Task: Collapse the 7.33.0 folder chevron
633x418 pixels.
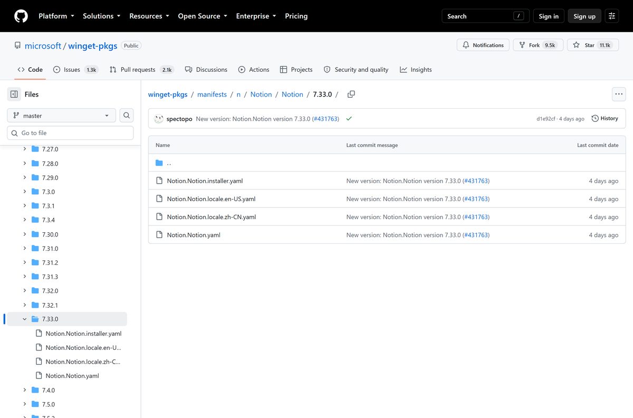Action: pyautogui.click(x=25, y=319)
